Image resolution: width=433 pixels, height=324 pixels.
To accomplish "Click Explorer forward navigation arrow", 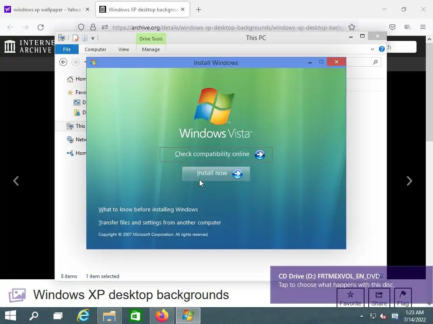I will click(x=75, y=62).
